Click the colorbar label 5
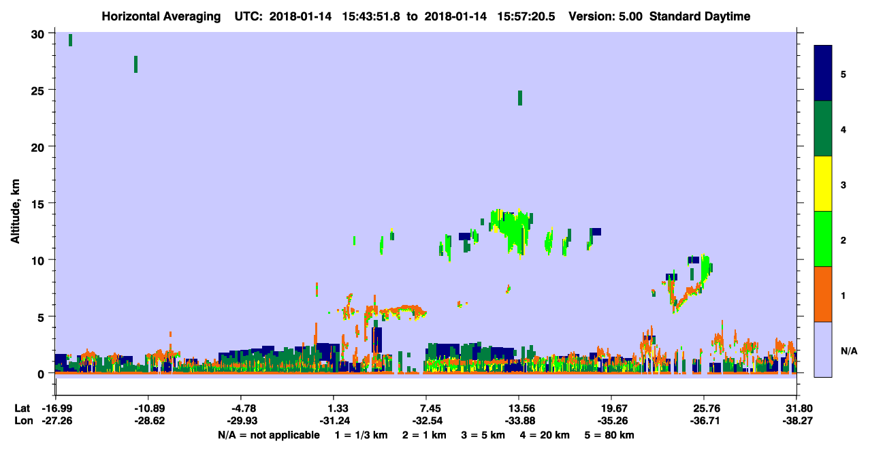 pyautogui.click(x=843, y=74)
